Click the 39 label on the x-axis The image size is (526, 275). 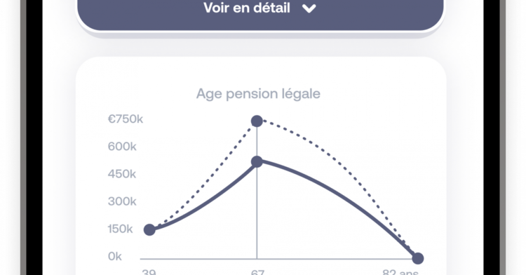[149, 272]
